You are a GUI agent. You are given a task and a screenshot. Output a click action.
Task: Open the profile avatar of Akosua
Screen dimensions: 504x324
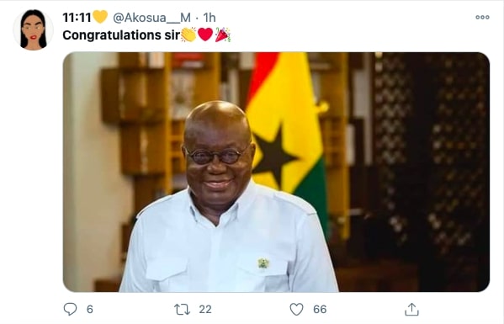pyautogui.click(x=33, y=29)
